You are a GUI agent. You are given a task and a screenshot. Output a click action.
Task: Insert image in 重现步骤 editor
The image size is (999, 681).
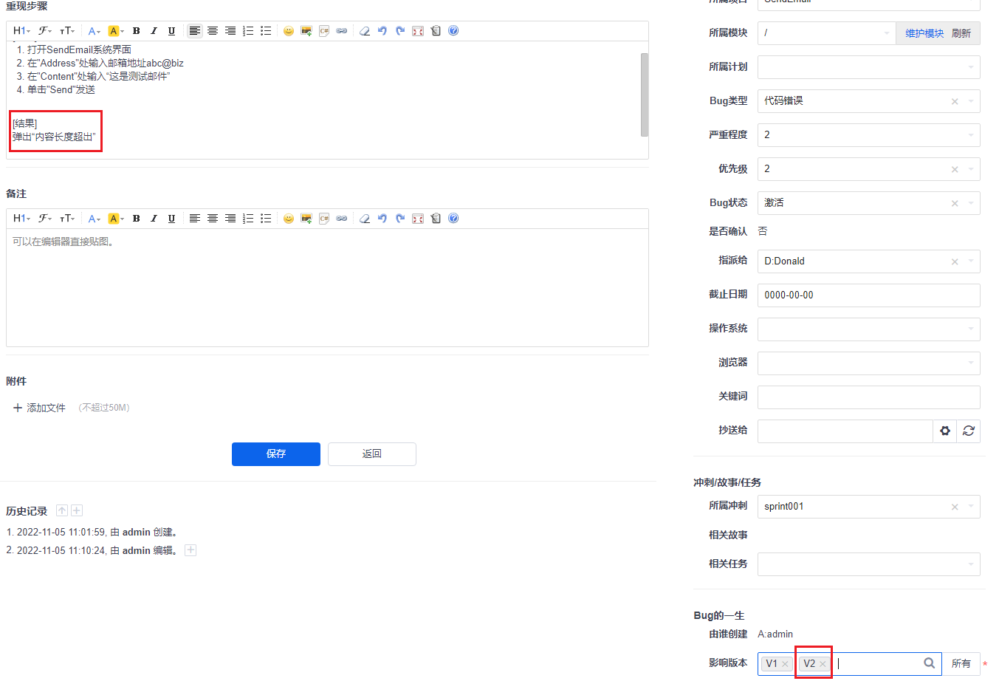click(306, 31)
